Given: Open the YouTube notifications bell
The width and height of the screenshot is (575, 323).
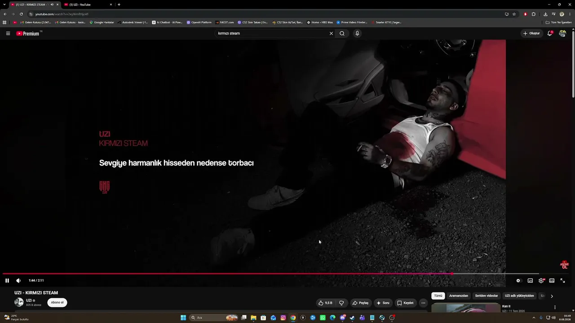Looking at the screenshot, I should (x=550, y=33).
